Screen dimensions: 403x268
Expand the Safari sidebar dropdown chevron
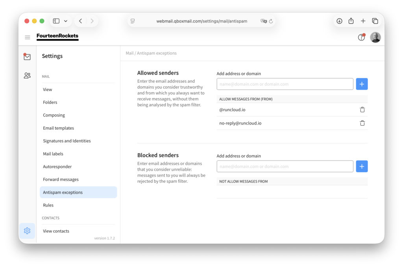pyautogui.click(x=66, y=21)
